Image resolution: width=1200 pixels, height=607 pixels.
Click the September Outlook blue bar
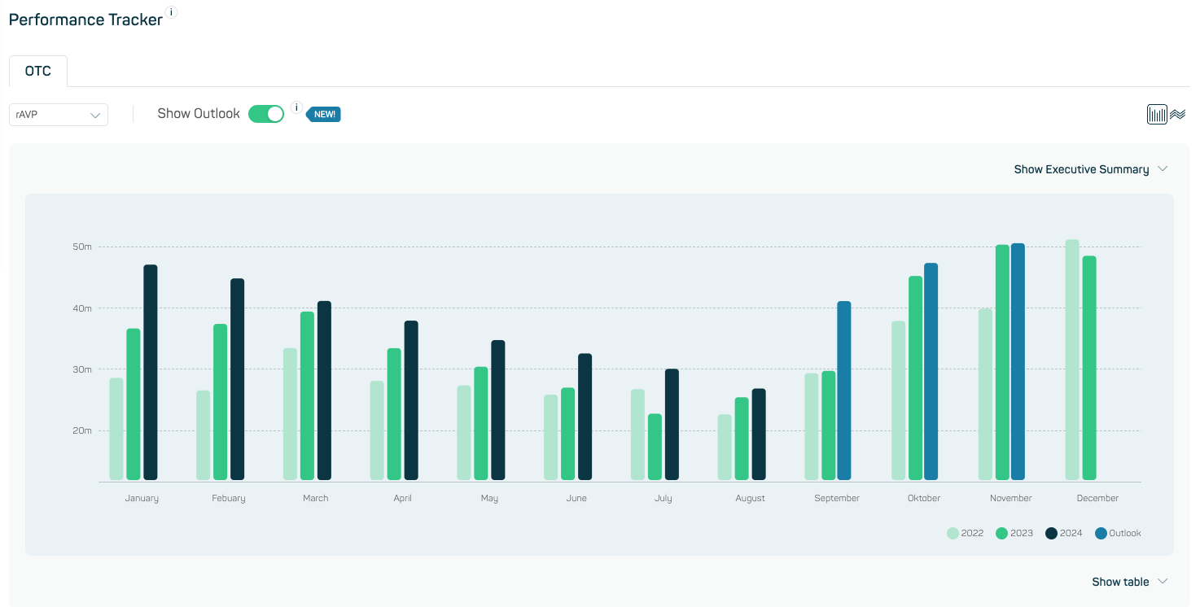click(x=844, y=391)
